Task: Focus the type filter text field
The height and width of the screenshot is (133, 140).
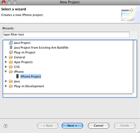Action: tap(66, 34)
